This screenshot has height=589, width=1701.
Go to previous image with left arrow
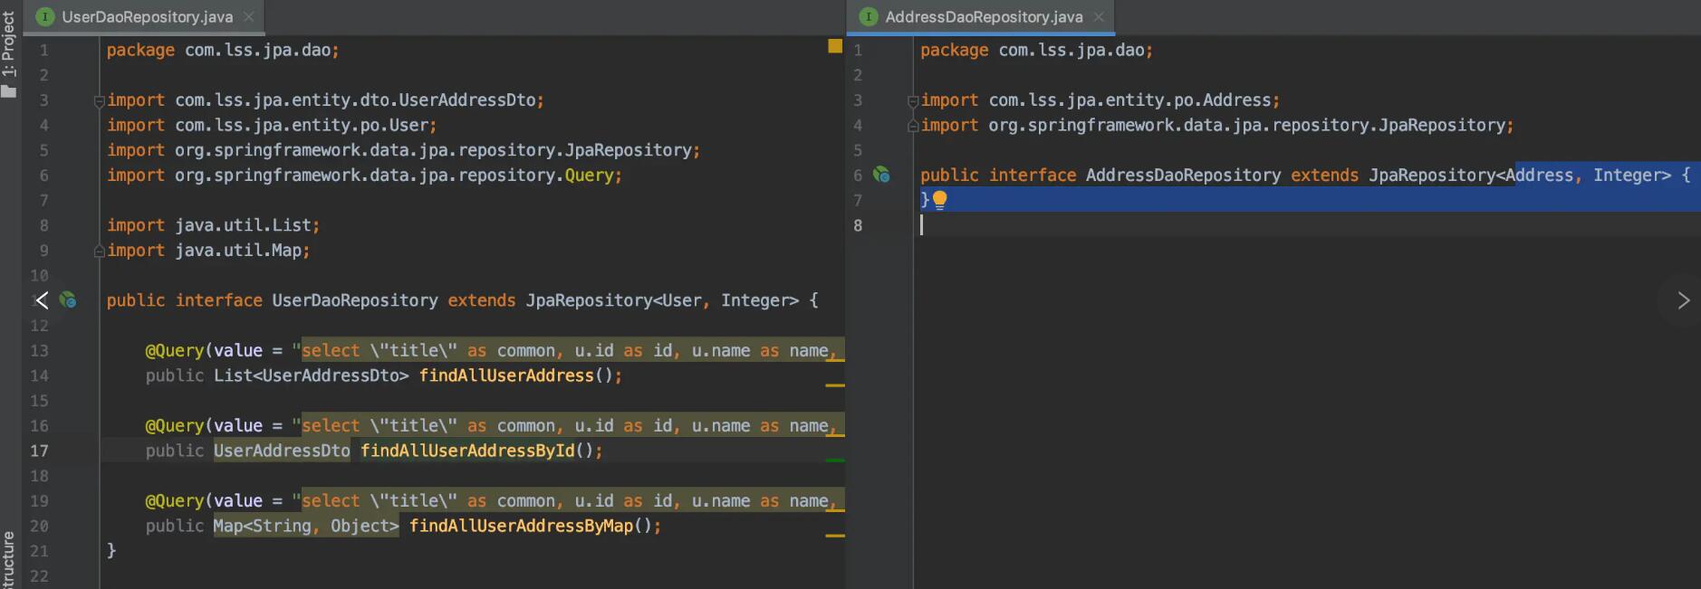[x=41, y=299]
